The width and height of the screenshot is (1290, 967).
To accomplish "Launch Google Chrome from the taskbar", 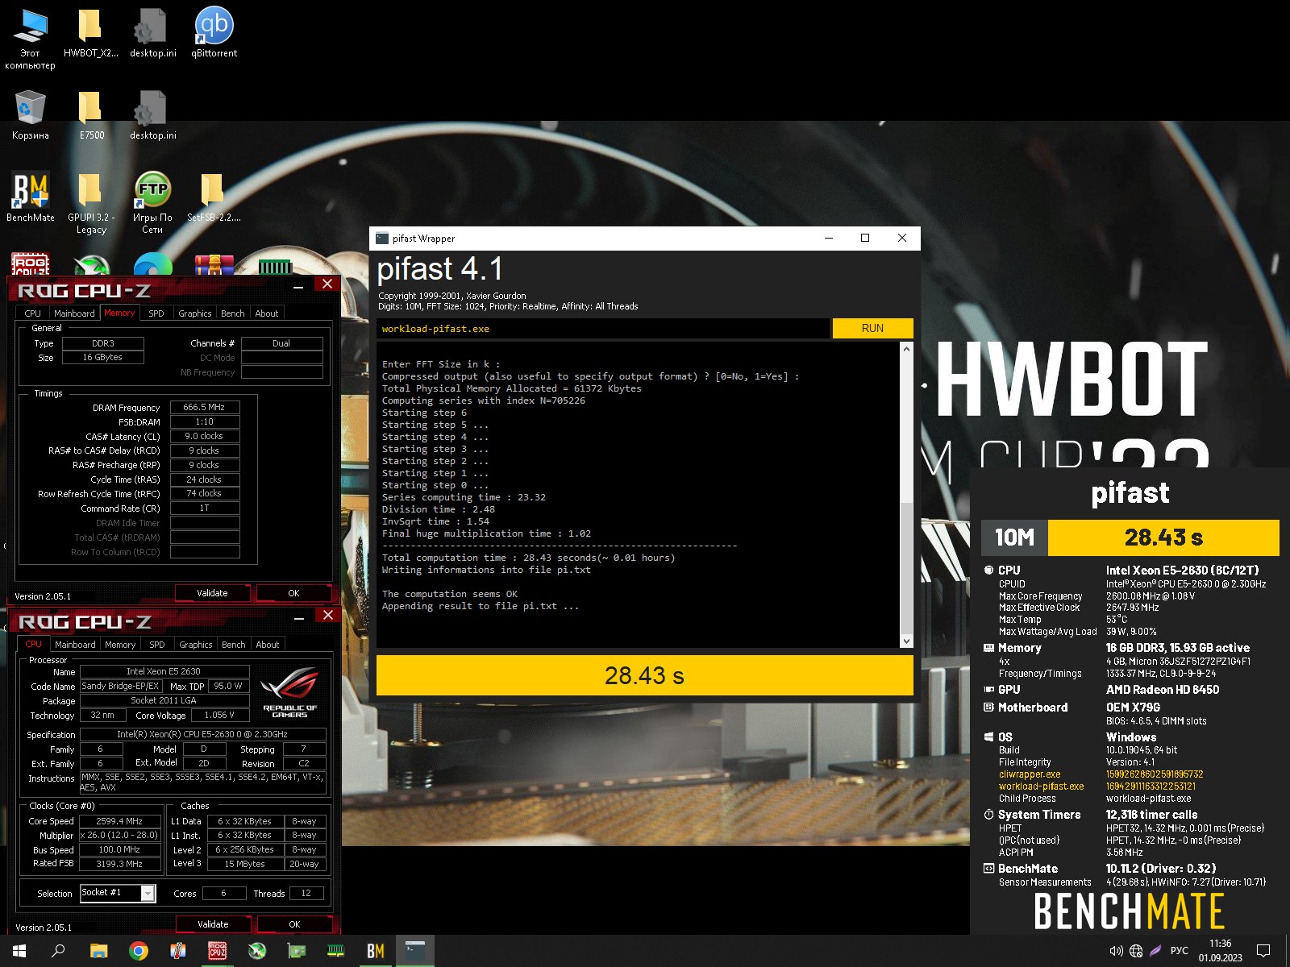I will (138, 951).
